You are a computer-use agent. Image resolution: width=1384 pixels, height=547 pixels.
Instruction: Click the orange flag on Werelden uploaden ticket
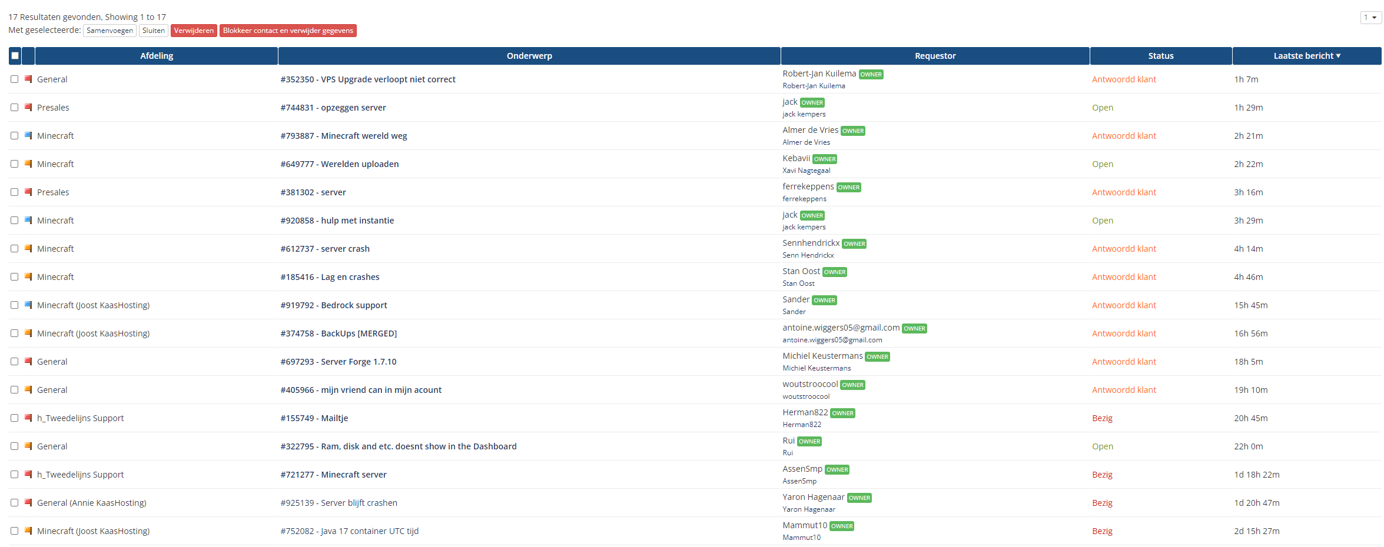[28, 164]
